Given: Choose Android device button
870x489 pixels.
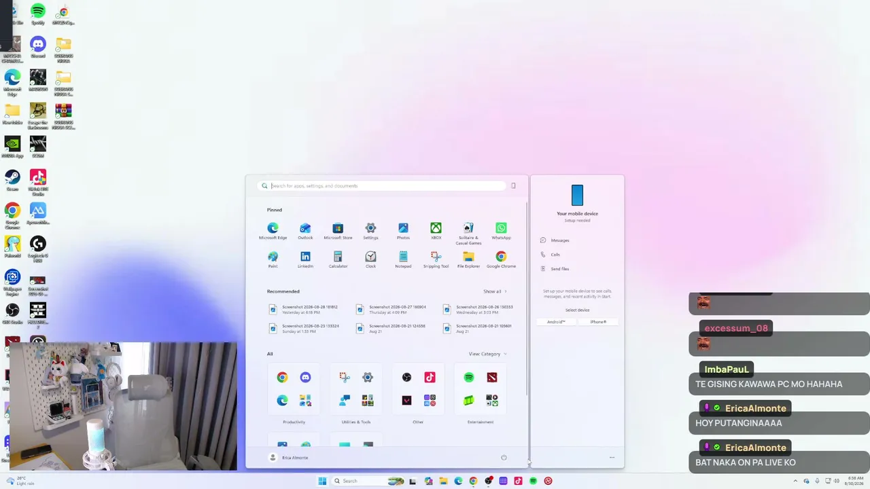Looking at the screenshot, I should tap(556, 322).
